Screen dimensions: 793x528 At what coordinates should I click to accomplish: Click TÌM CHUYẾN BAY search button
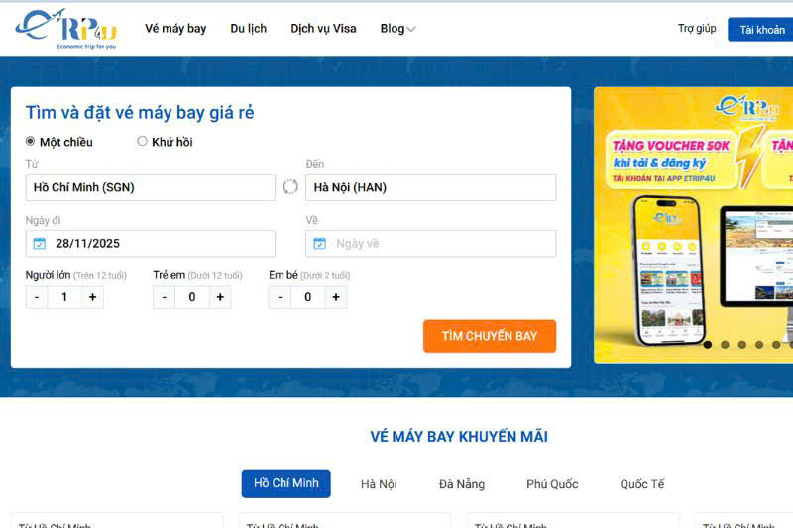point(490,336)
